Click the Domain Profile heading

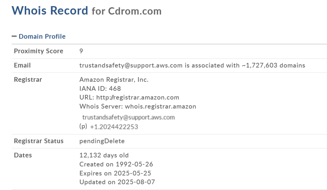point(42,36)
